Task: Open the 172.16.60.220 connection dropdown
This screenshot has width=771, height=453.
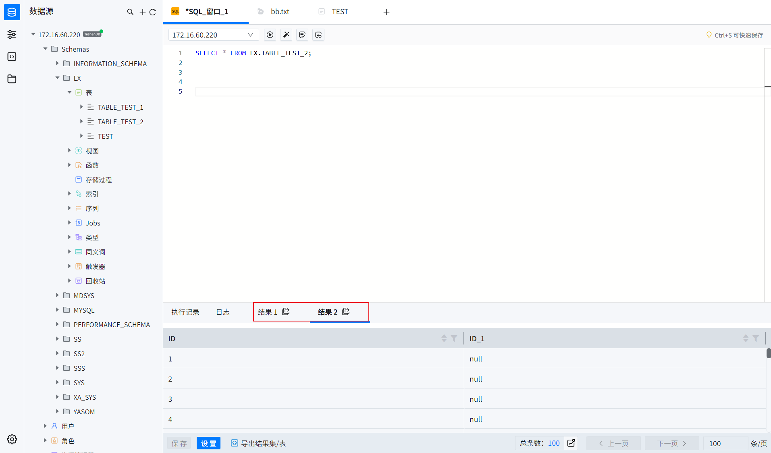Action: click(250, 35)
